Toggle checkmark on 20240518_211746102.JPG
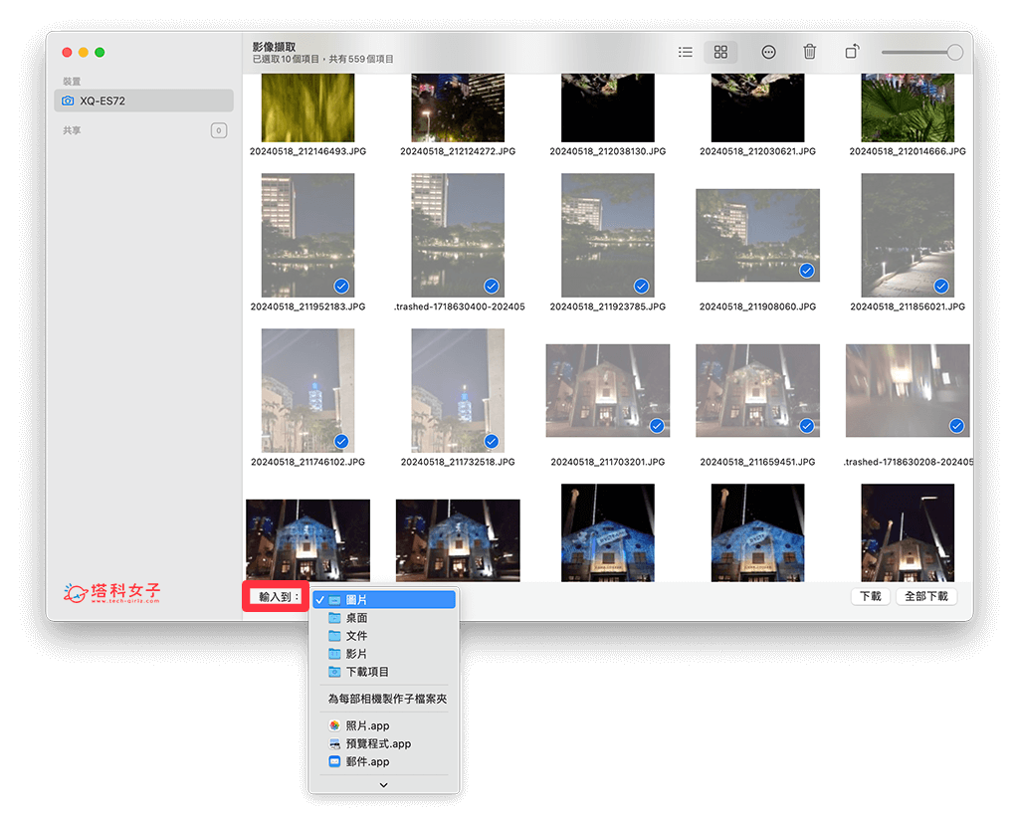Viewport: 1019px width, 821px height. coord(341,442)
